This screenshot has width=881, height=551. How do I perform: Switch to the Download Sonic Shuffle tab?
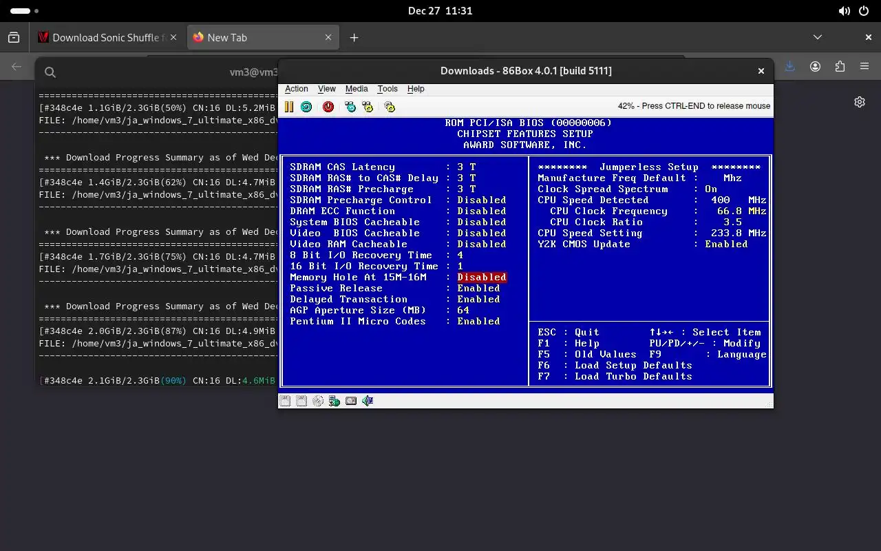pyautogui.click(x=108, y=38)
